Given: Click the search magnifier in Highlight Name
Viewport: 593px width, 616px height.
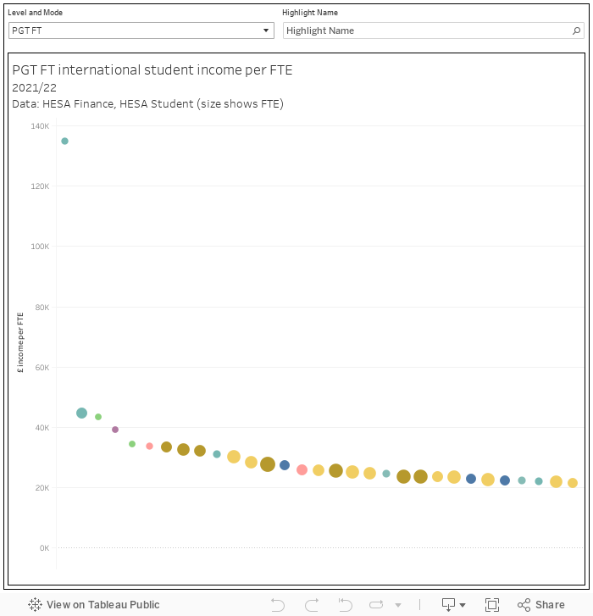Looking at the screenshot, I should coord(577,31).
